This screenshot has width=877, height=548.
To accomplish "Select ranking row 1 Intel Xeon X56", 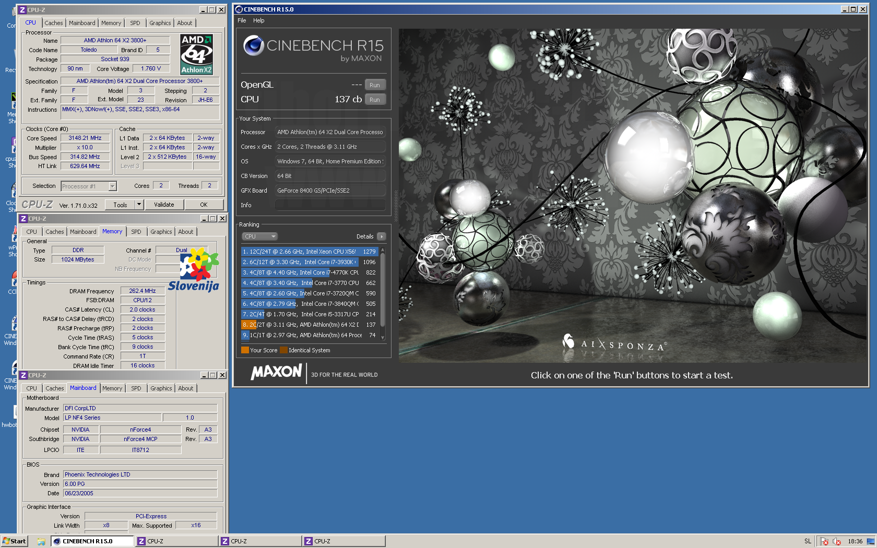I will click(x=310, y=252).
